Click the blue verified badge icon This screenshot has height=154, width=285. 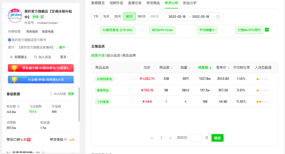point(10,40)
